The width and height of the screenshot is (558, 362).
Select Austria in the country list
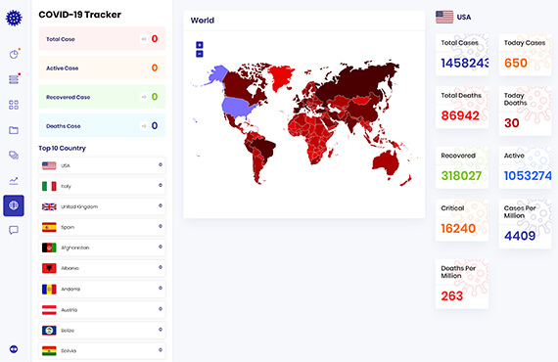tap(102, 310)
